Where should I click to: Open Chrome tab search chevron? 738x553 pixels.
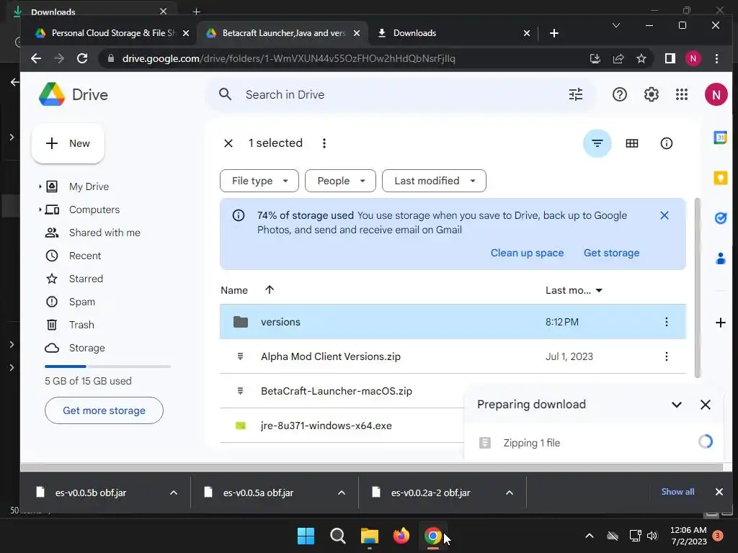tap(615, 25)
